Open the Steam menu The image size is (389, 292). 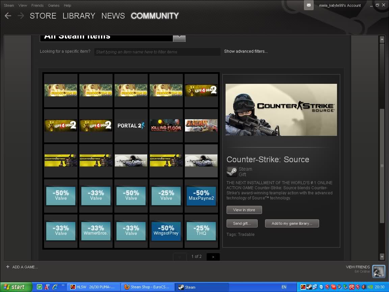click(x=9, y=5)
